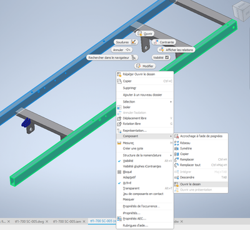The image size is (250, 230).
Task: Close the tf1-700 SC-005.iam tab
Action: click(84, 221)
